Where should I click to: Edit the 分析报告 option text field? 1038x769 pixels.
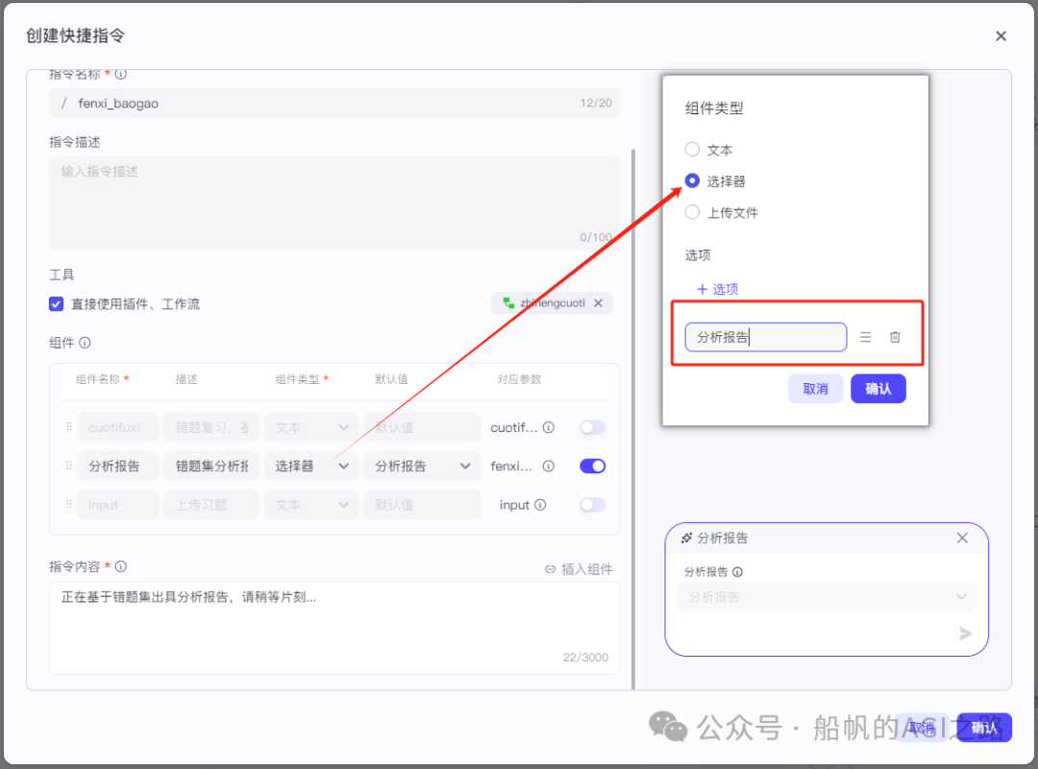click(x=766, y=337)
